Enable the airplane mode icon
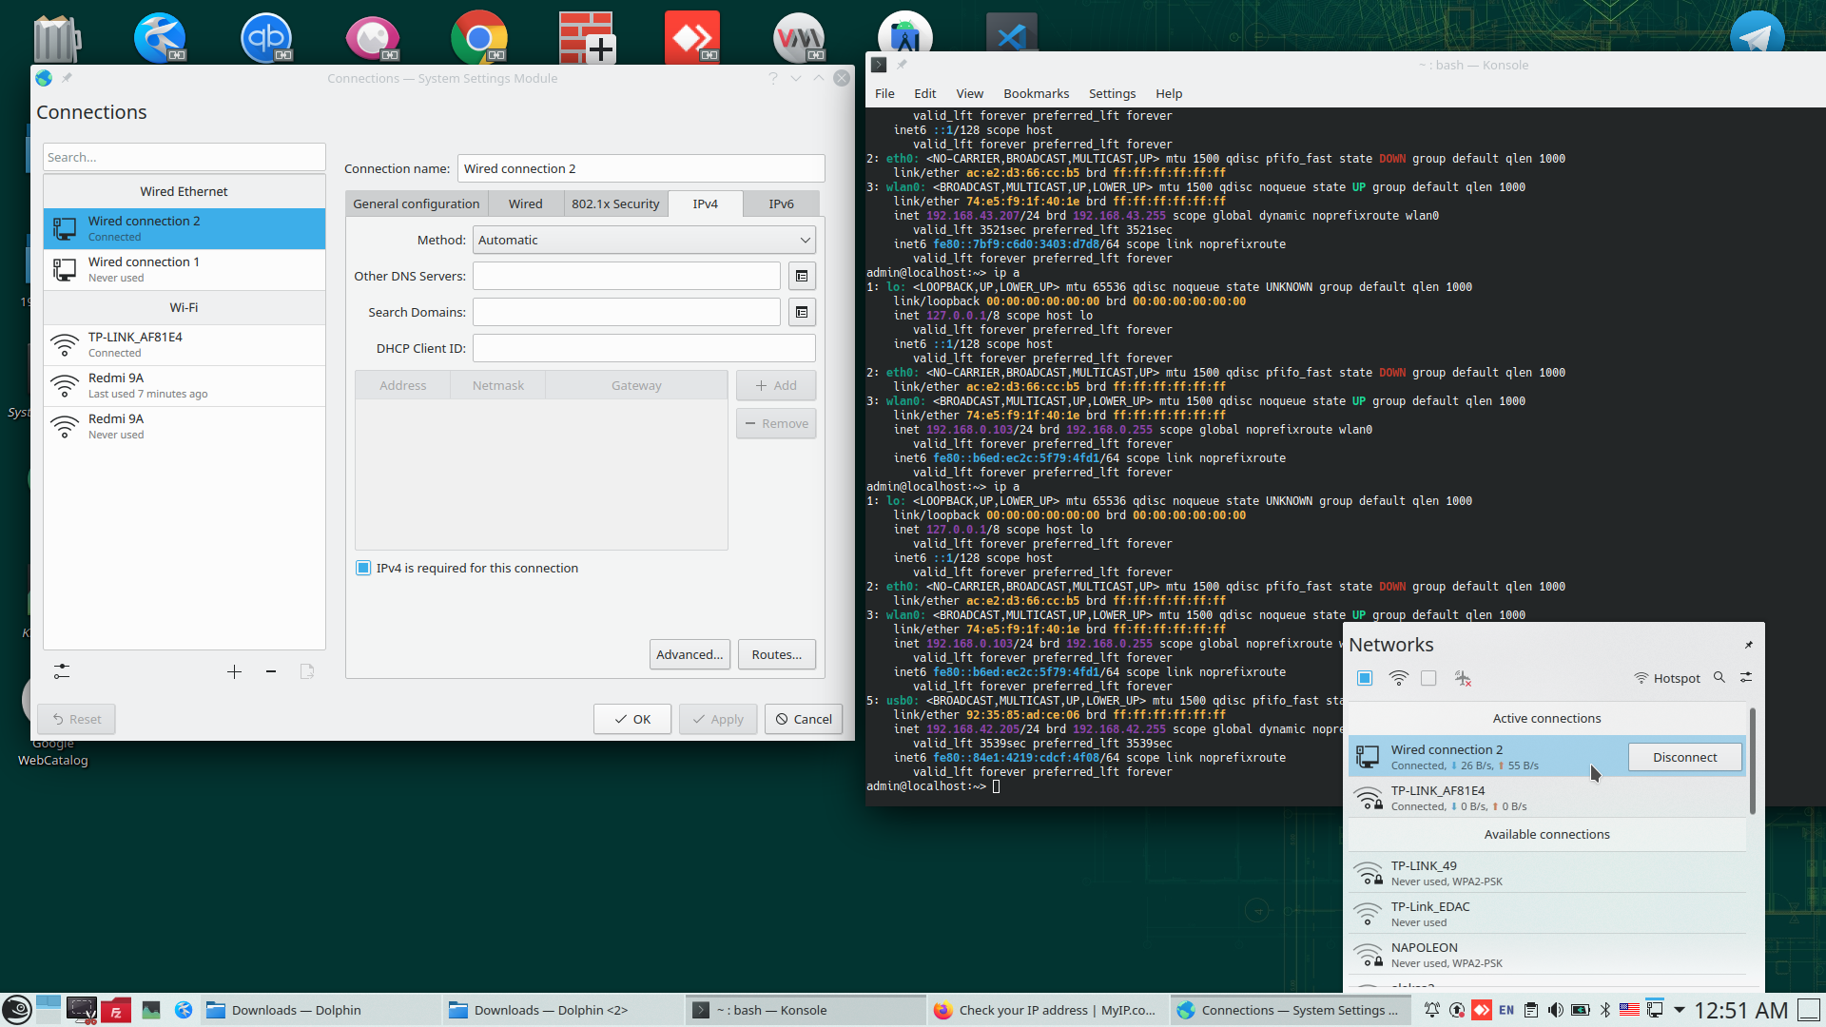The width and height of the screenshot is (1826, 1027). click(x=1463, y=678)
